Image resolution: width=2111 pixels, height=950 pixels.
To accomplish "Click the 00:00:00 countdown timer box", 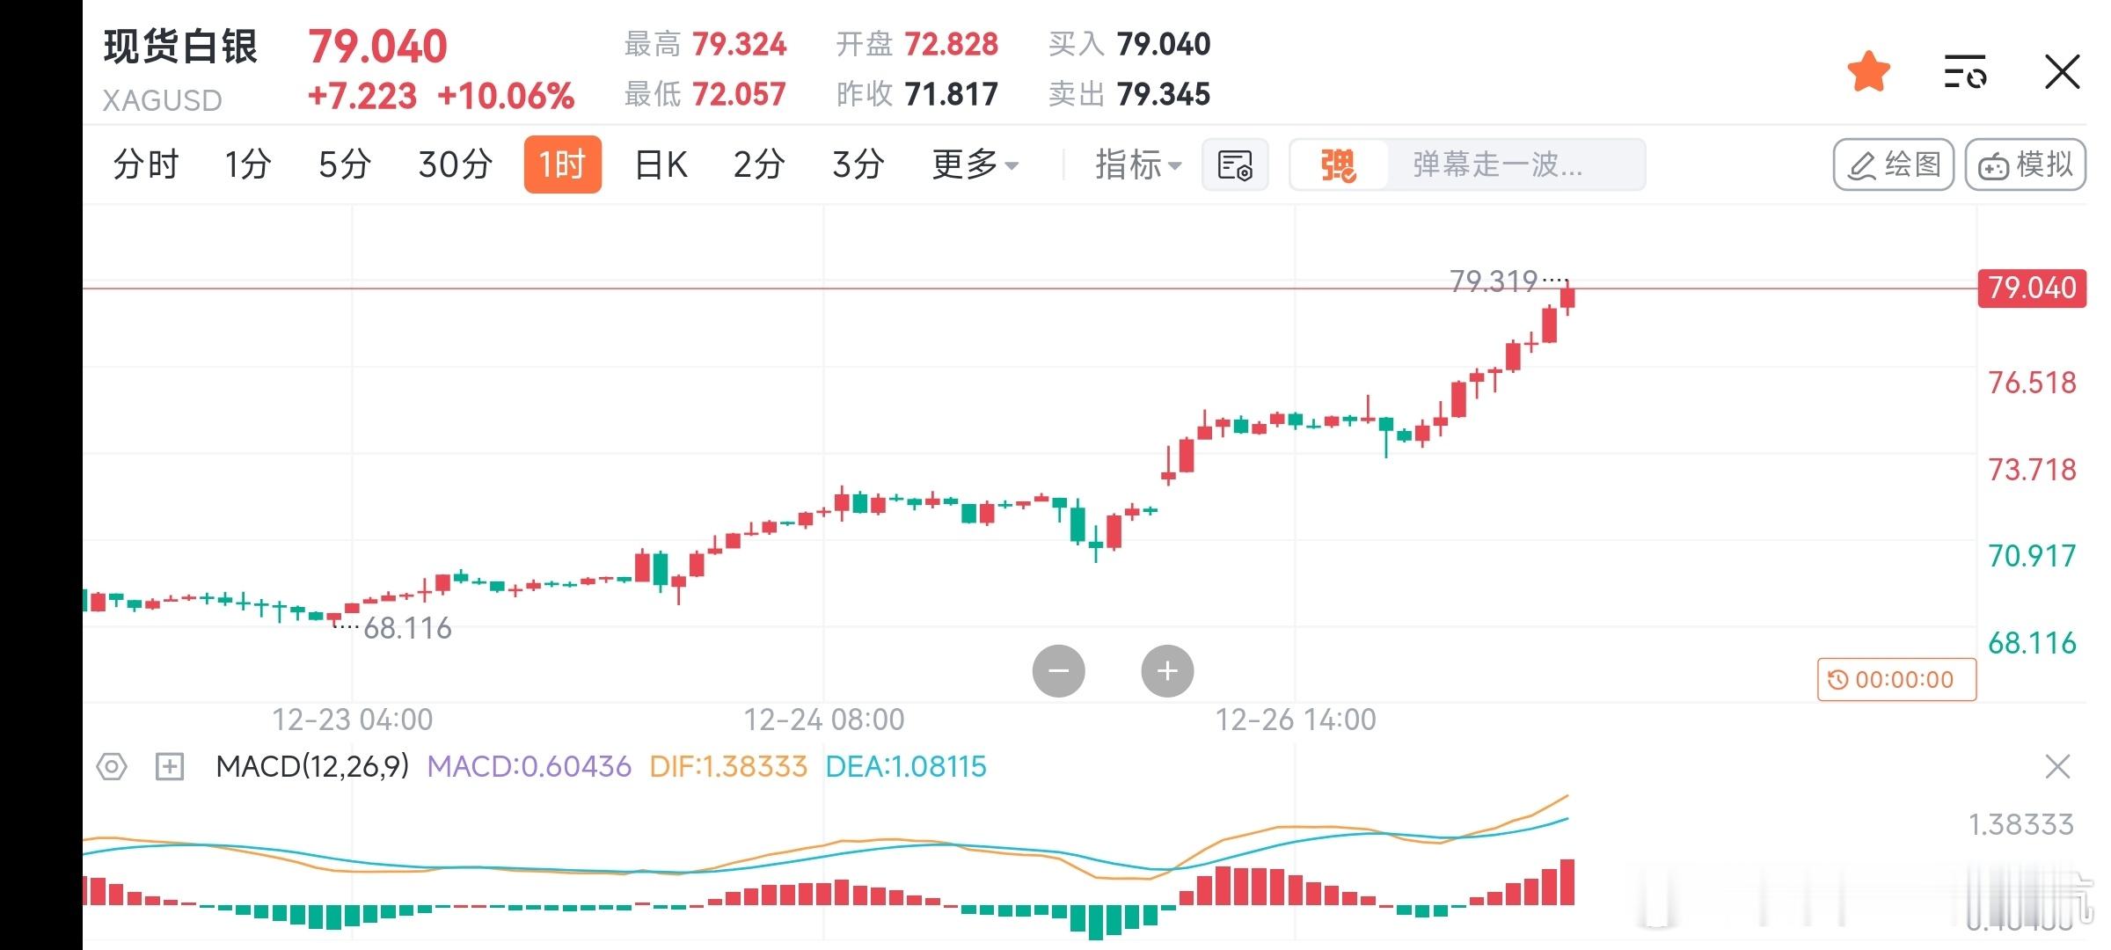I will pyautogui.click(x=1896, y=680).
